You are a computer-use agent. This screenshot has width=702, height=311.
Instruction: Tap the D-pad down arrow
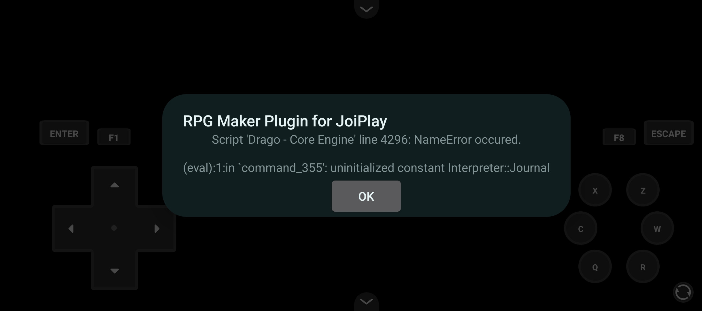114,271
